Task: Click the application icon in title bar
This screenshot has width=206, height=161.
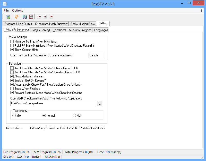Action: 5,4
